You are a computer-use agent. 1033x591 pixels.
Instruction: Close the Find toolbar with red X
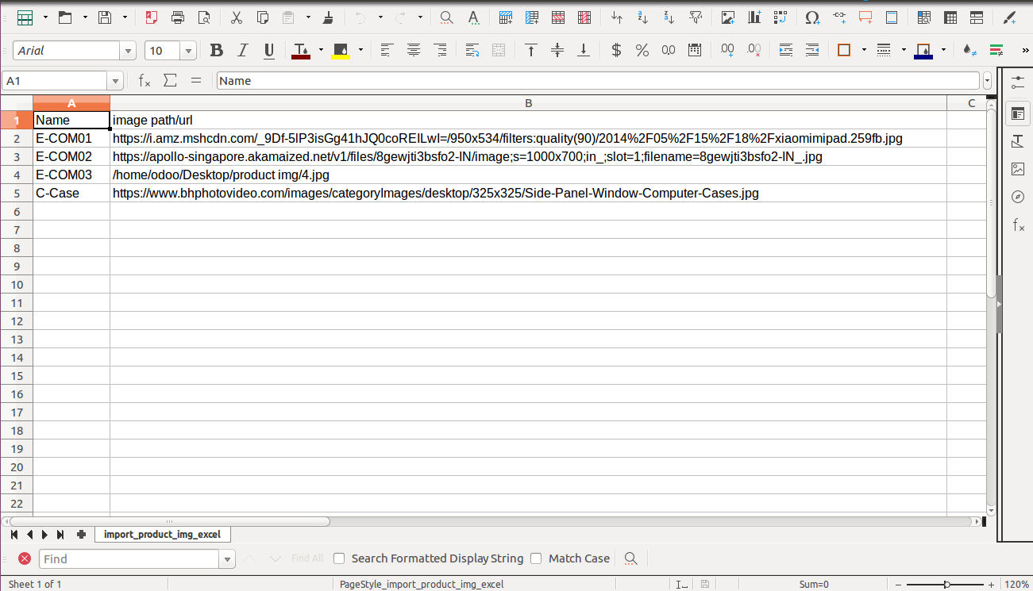pos(25,558)
